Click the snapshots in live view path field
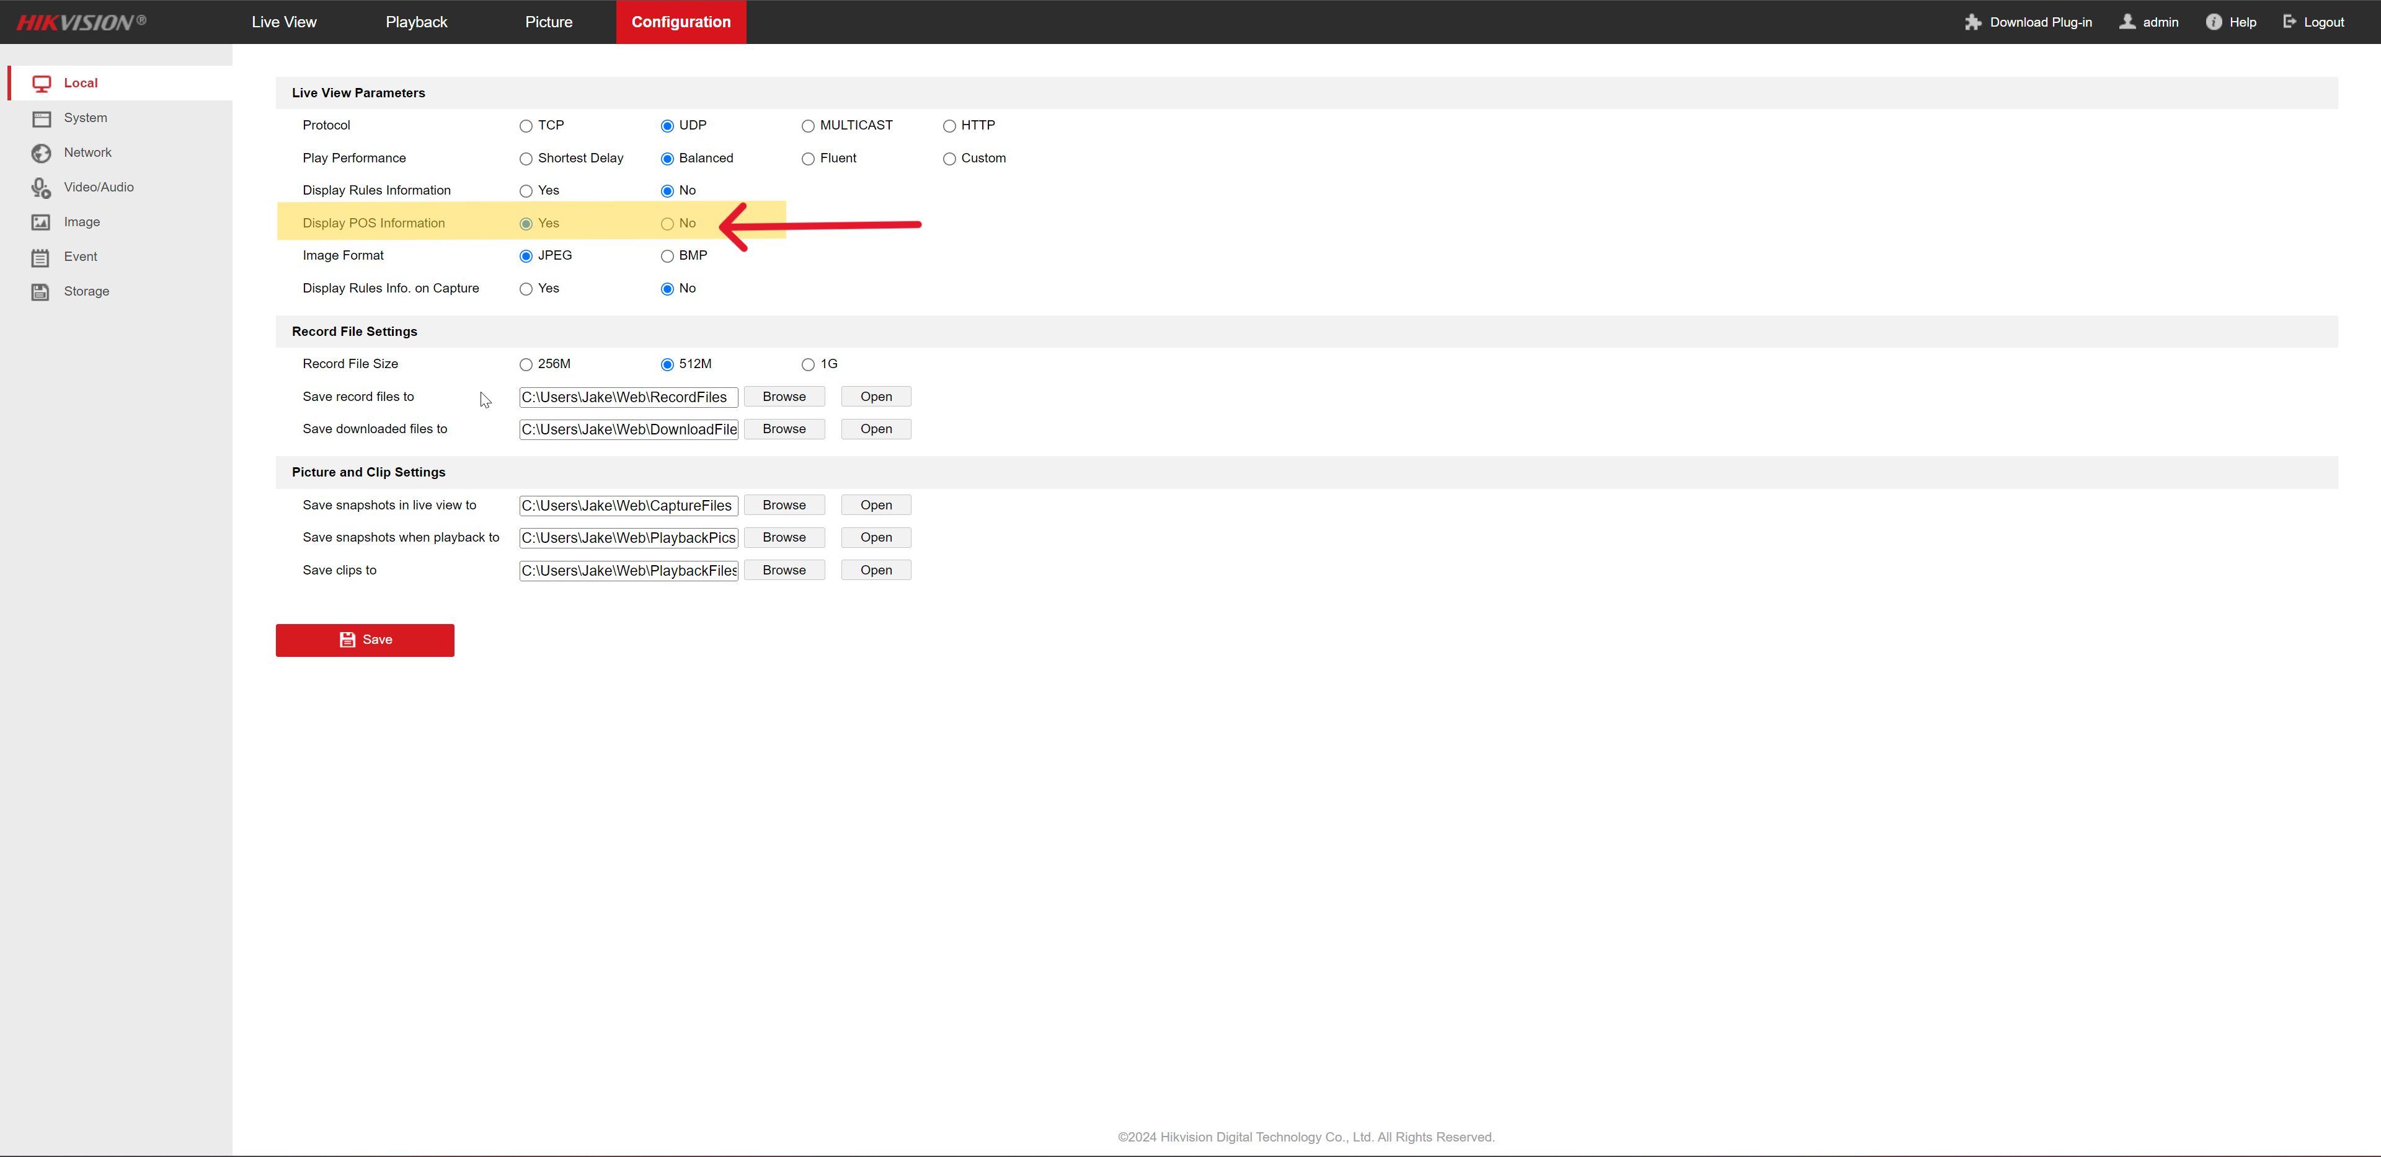The height and width of the screenshot is (1157, 2381). pyautogui.click(x=627, y=506)
